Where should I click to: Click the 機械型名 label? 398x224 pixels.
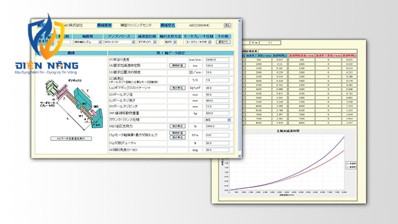(168, 25)
